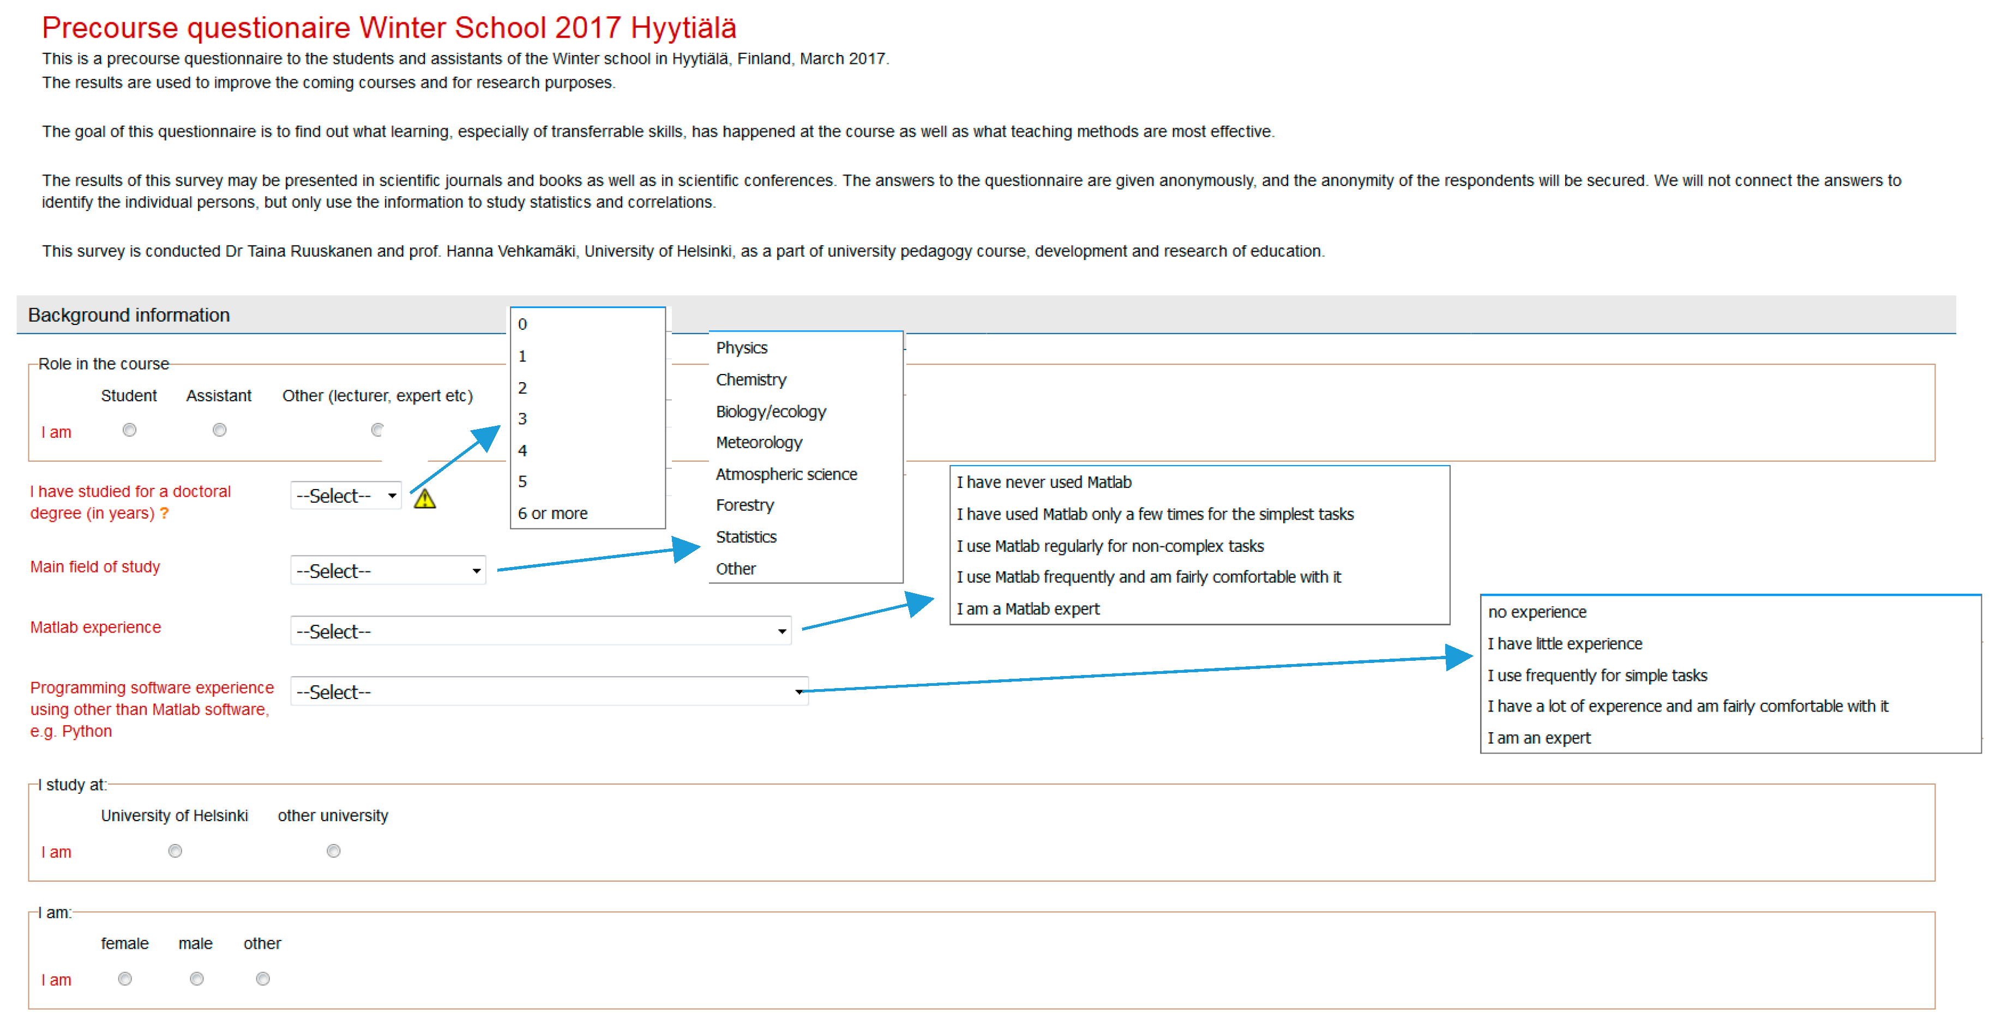The image size is (1996, 1031).
Task: Select the Assistant radio button
Action: click(219, 430)
